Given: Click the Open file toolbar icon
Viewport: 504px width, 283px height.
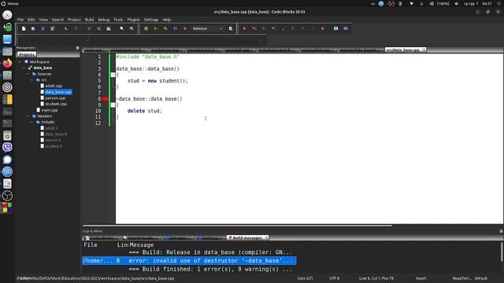Looking at the screenshot, I should click(33, 28).
